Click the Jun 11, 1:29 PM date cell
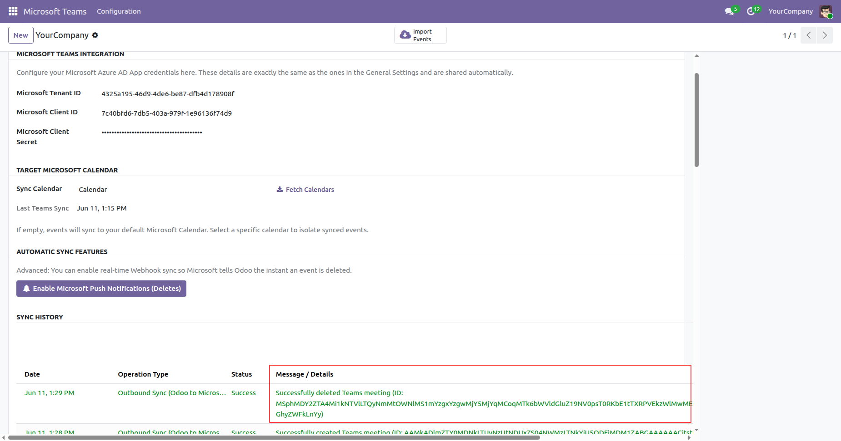The image size is (841, 441). tap(50, 393)
